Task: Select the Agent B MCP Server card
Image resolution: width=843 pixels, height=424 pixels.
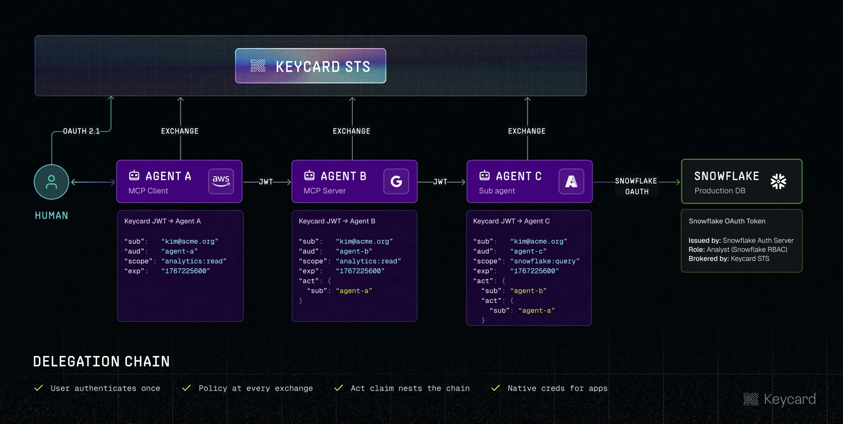Action: tap(354, 182)
